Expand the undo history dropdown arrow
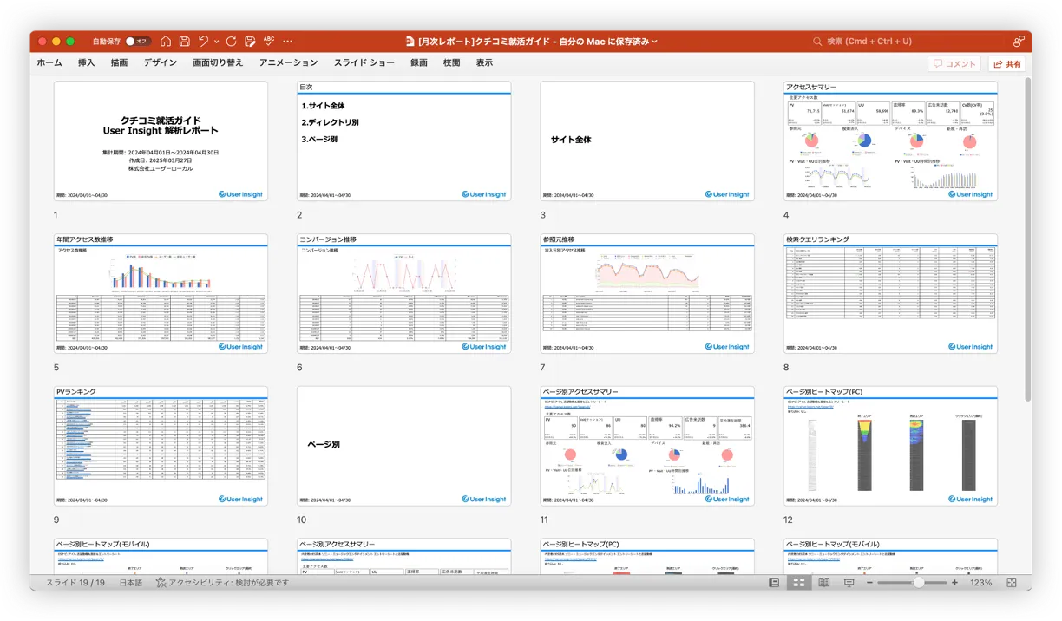The image size is (1062, 621). (216, 41)
